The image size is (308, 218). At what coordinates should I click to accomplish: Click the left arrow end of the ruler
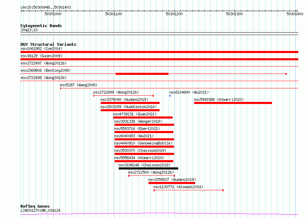coord(21,11)
